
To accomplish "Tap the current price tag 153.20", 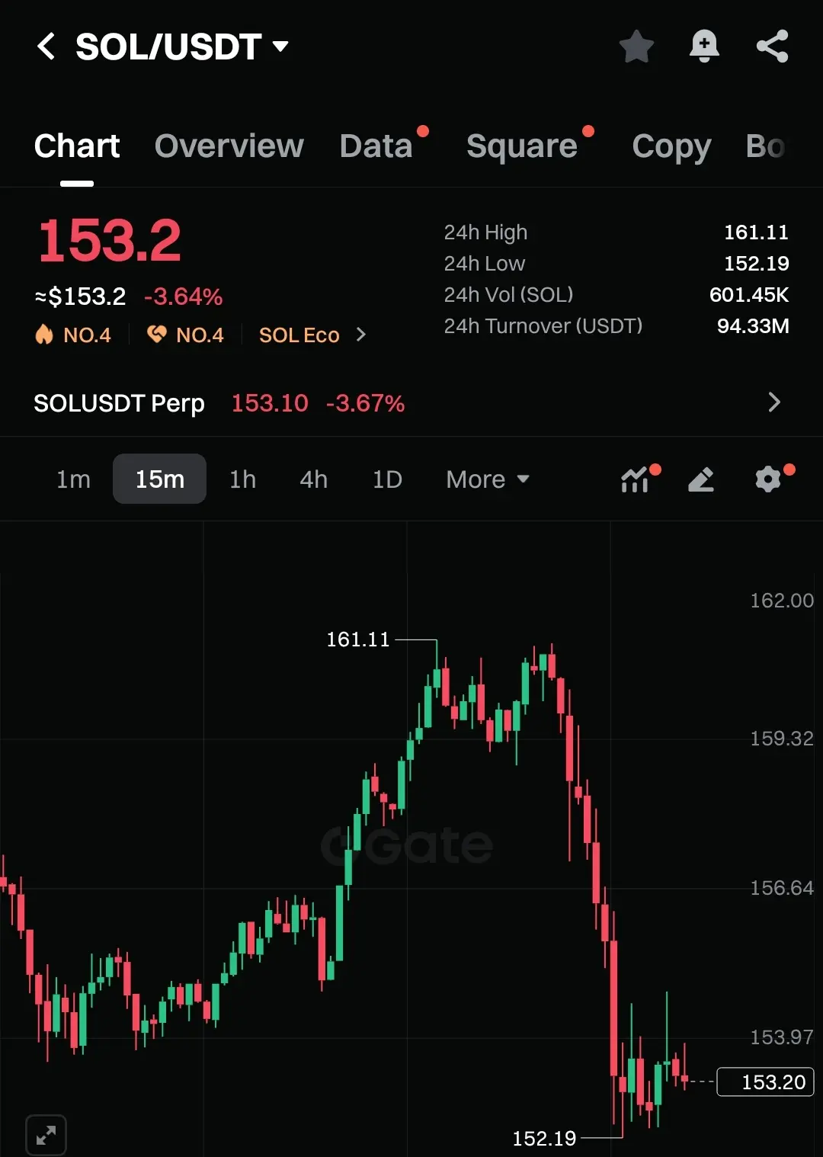I will pyautogui.click(x=766, y=1082).
